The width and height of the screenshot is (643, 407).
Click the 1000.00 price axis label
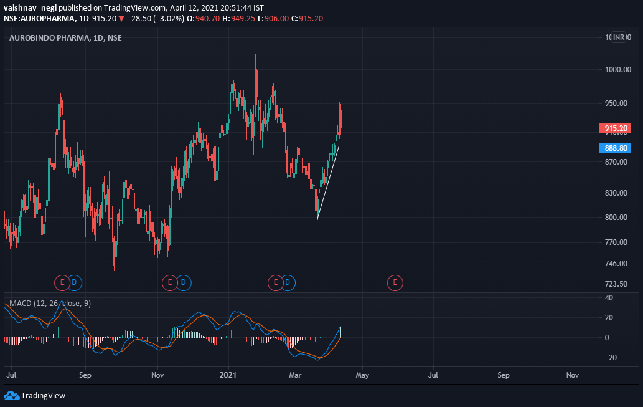[x=618, y=70]
